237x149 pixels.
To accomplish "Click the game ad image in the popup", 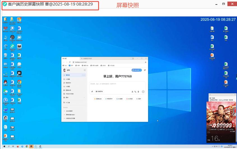I will coord(221,122).
